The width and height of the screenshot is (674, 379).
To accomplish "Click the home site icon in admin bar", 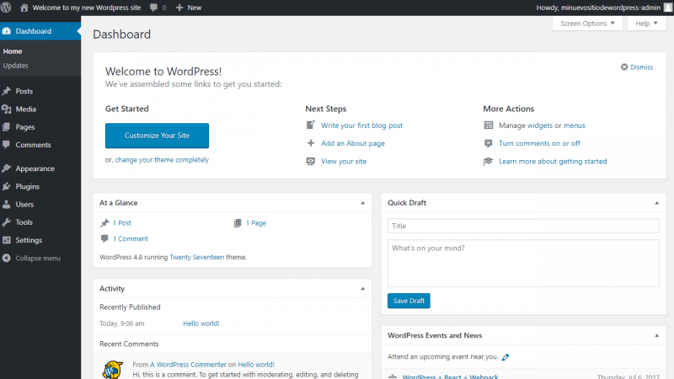I will [24, 8].
